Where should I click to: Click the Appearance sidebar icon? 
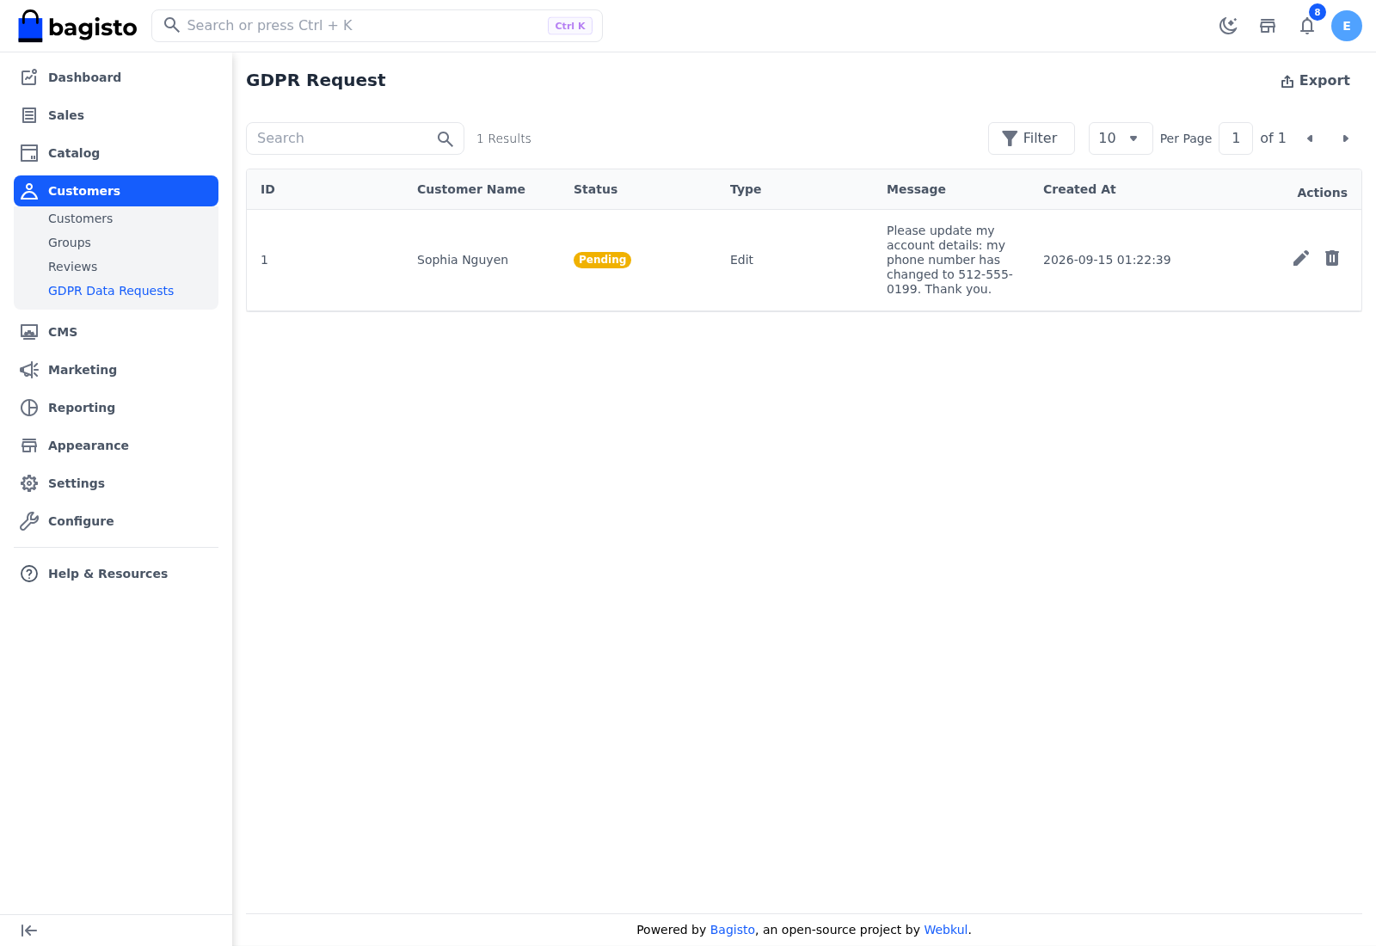coord(29,445)
